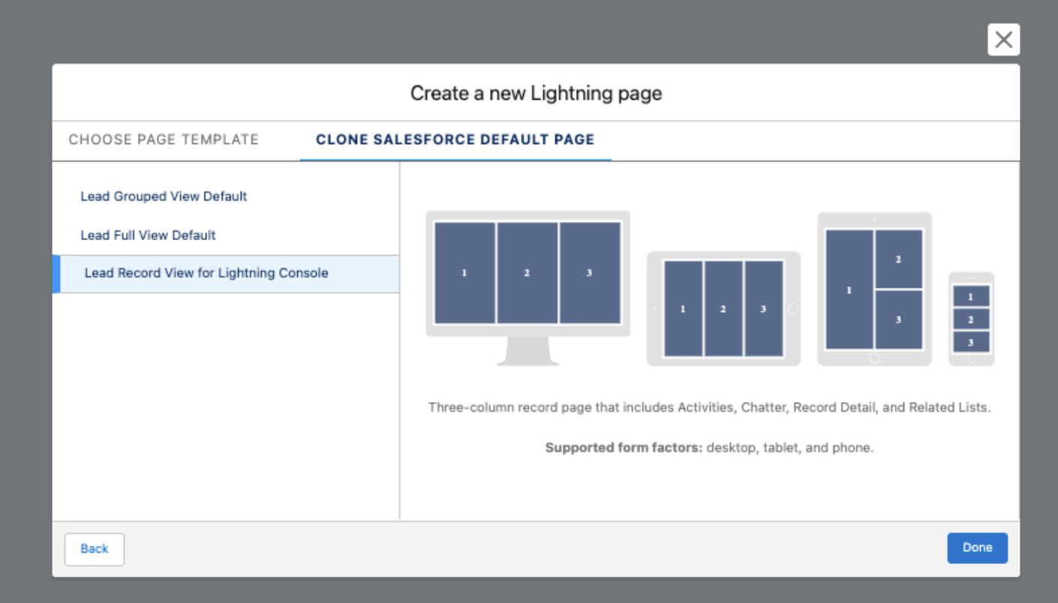Viewport: 1058px width, 603px height.
Task: Click region 2 in the desktop monitor preview
Action: click(x=527, y=273)
